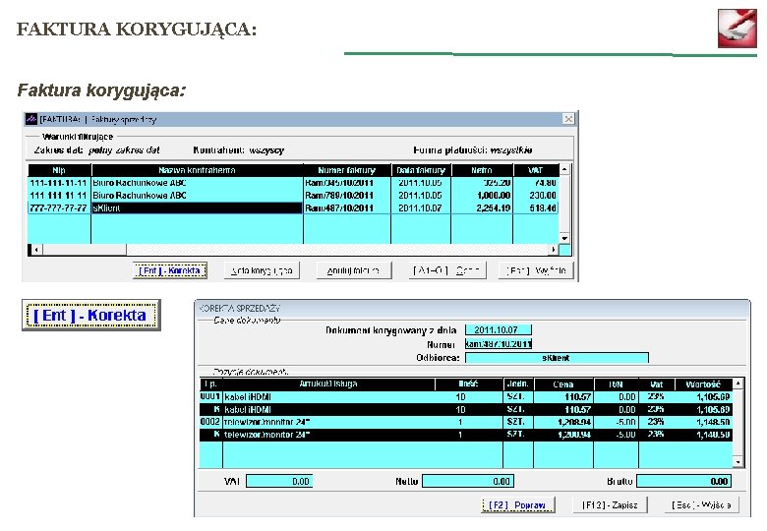Click up arrow of correction items scrollbar
The width and height of the screenshot is (767, 531).
(x=737, y=383)
